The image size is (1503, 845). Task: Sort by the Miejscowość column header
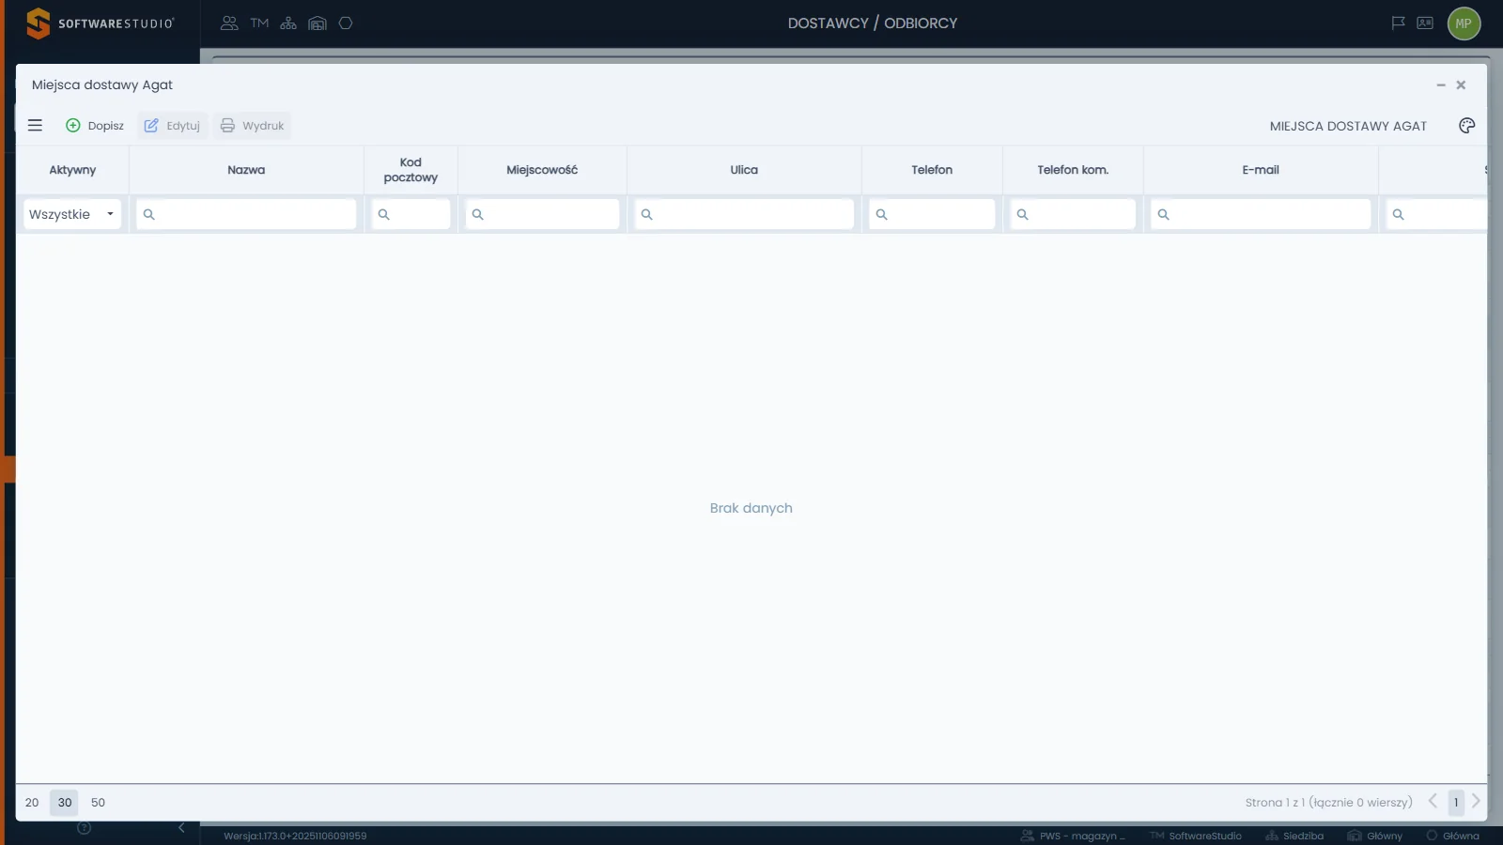coord(542,170)
